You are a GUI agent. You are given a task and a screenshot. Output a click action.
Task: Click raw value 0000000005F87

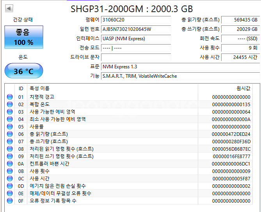pos(231,179)
